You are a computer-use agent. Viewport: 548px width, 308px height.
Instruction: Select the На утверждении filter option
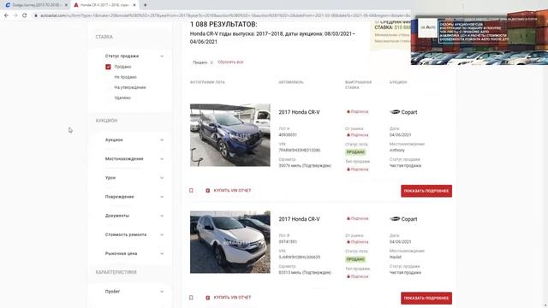coord(129,87)
